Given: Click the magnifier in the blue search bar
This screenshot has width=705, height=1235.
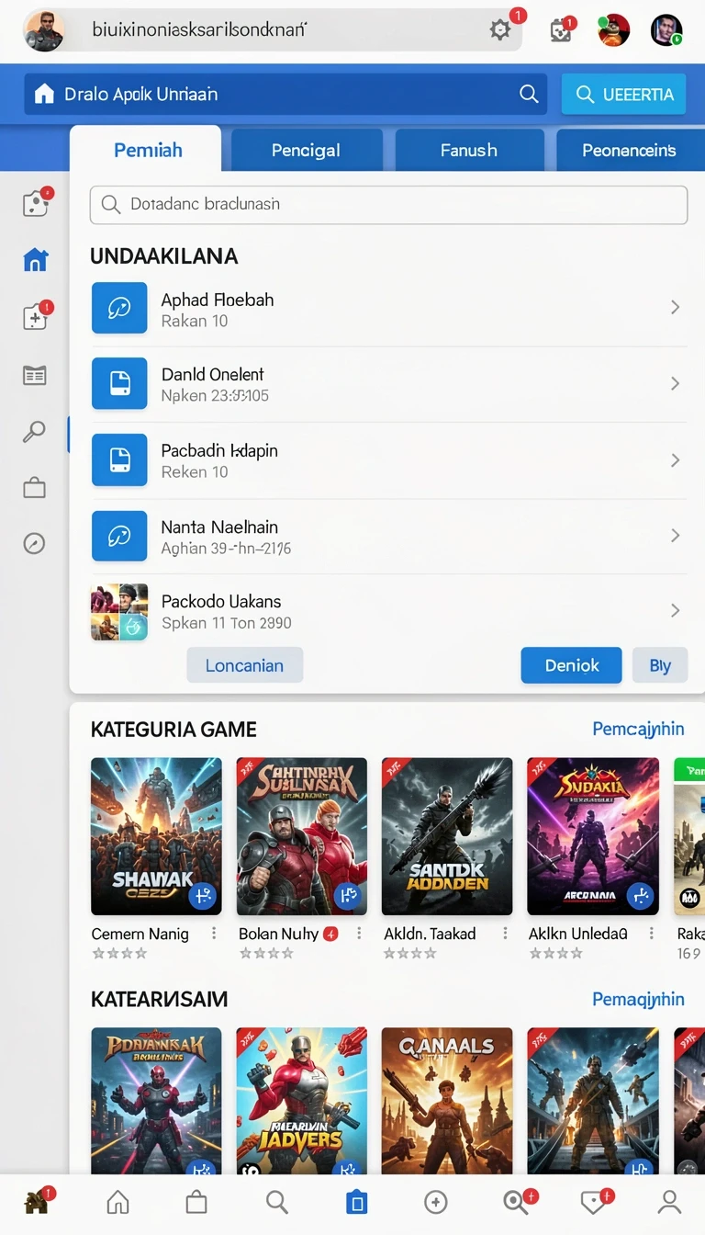Looking at the screenshot, I should click(x=529, y=94).
